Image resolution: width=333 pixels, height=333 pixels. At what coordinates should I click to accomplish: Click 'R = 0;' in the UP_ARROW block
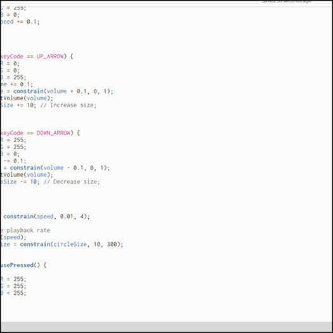pos(10,63)
